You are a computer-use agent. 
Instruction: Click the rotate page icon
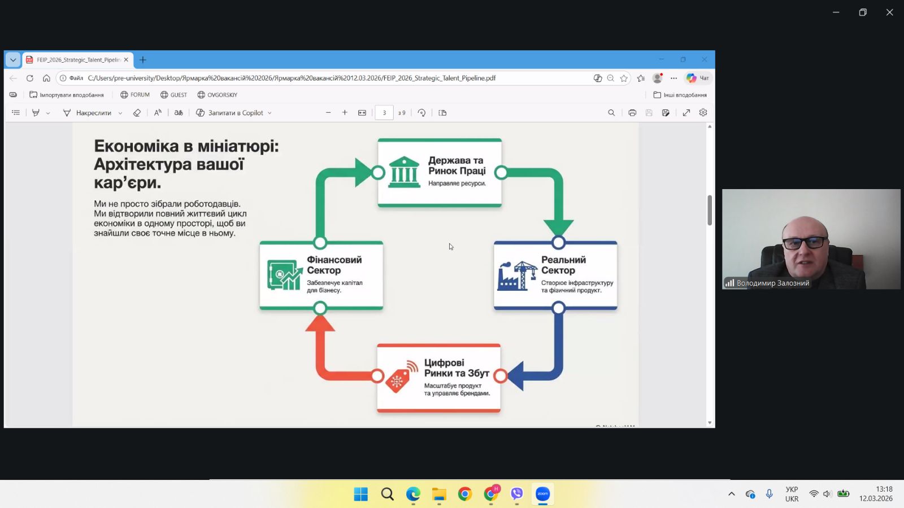tap(421, 113)
